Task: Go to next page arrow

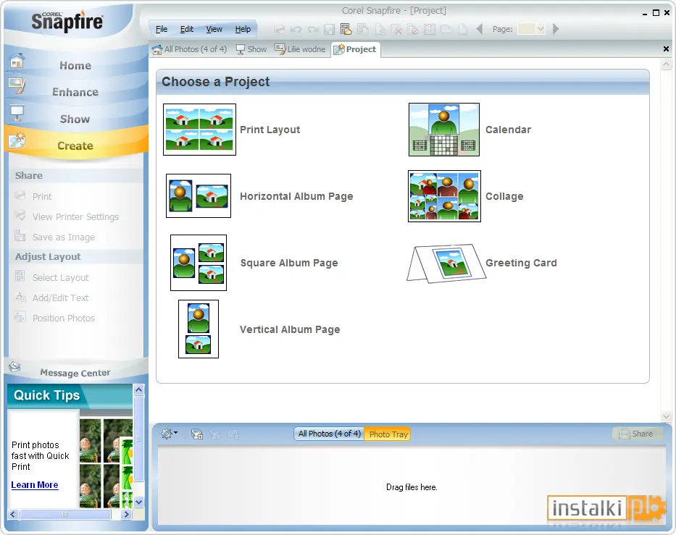Action: pos(556,29)
